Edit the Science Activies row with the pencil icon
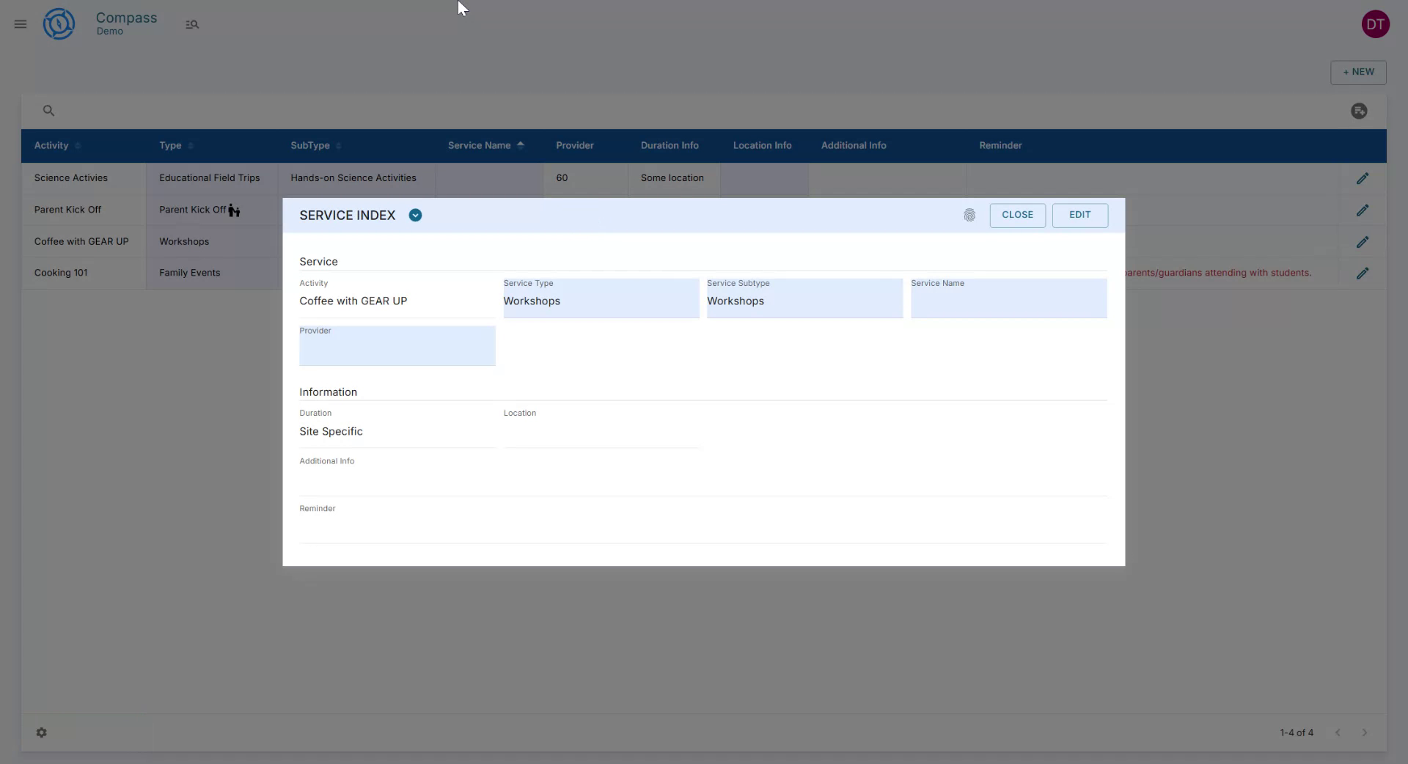 pyautogui.click(x=1363, y=178)
